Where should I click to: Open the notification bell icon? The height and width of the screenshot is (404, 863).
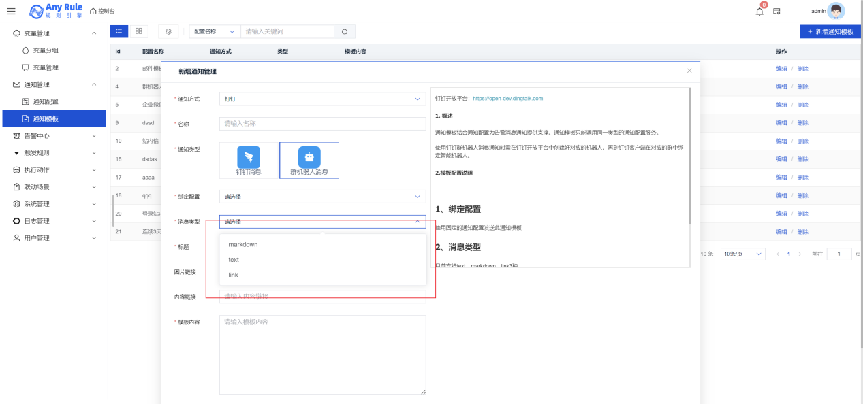(759, 11)
